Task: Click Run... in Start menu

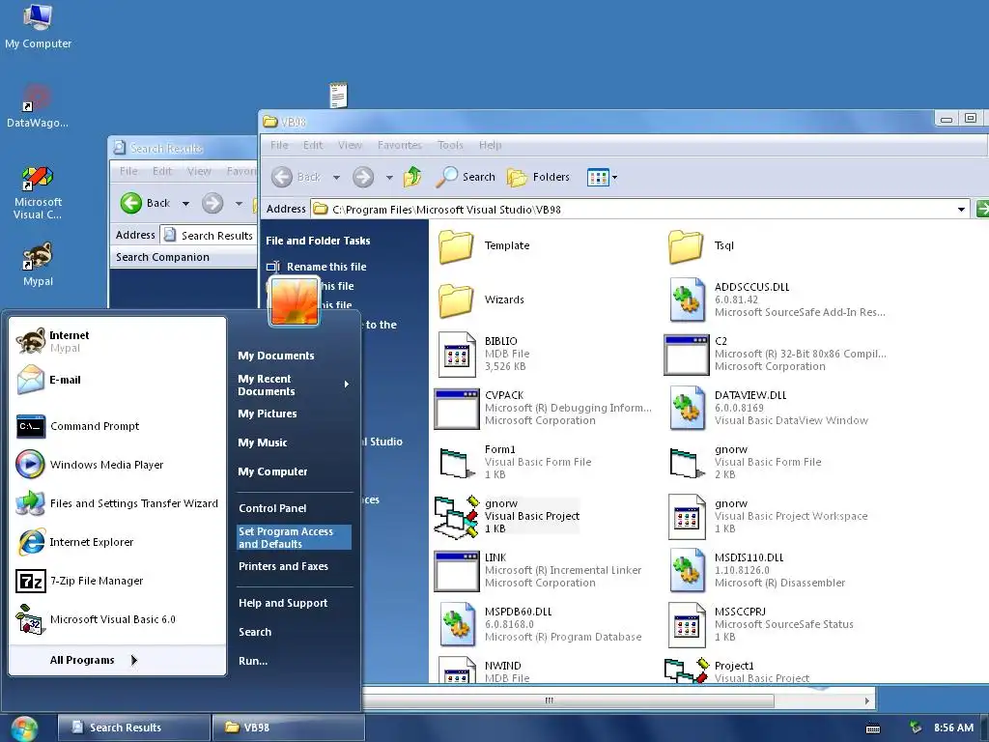Action: pos(253,661)
